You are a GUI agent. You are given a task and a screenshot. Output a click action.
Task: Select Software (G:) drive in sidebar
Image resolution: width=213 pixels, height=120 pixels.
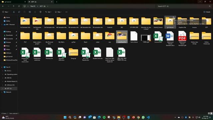[x=10, y=85]
